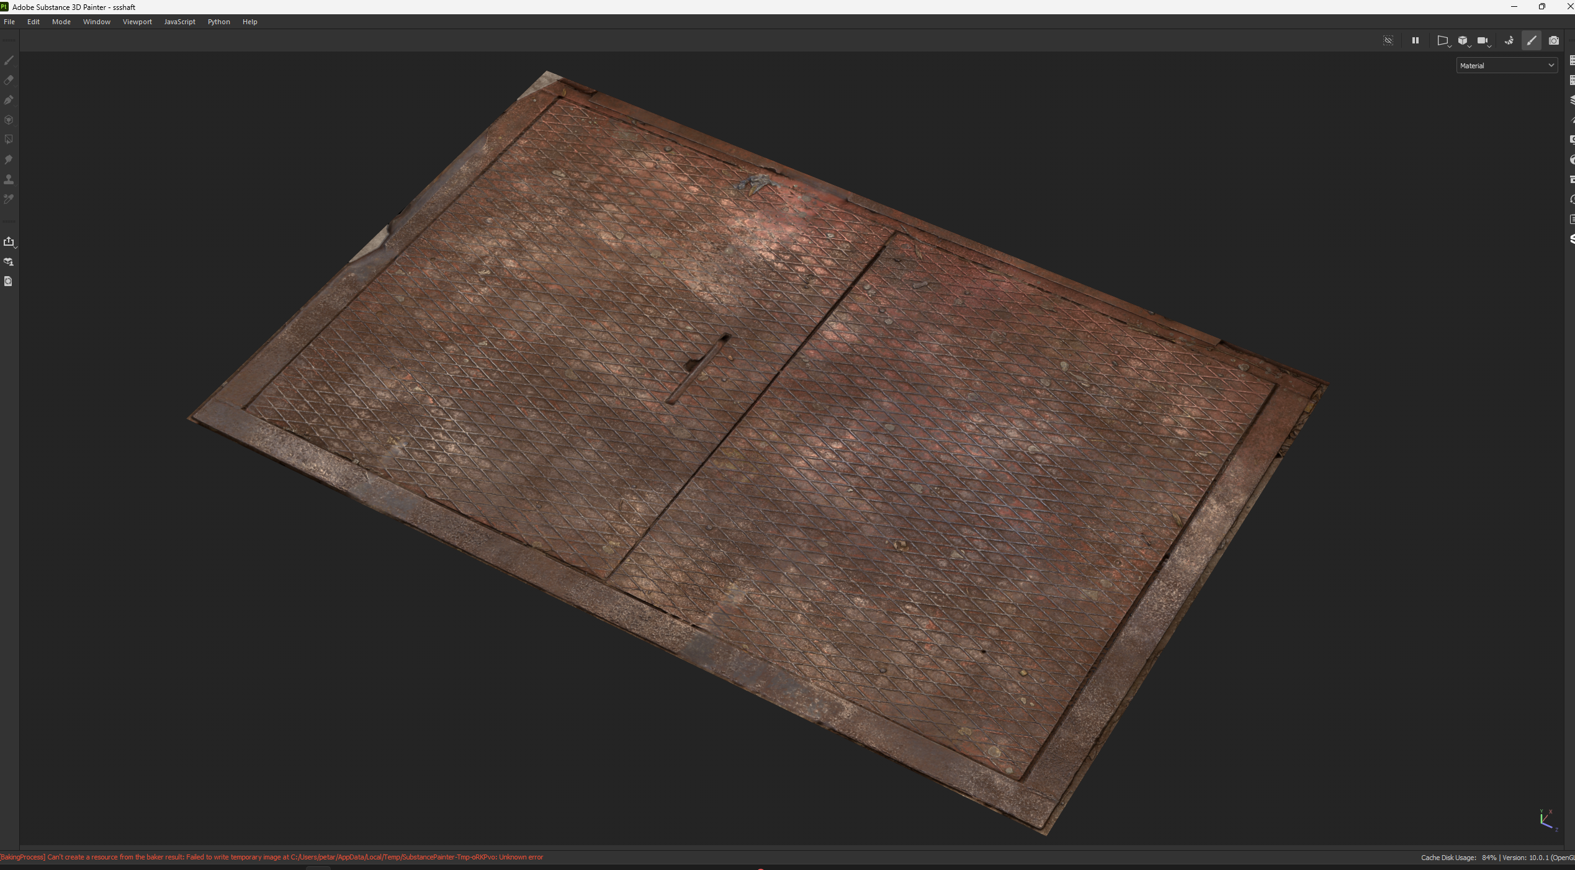The width and height of the screenshot is (1575, 870).
Task: Open the Iray rendering camera mode
Action: (x=1553, y=40)
